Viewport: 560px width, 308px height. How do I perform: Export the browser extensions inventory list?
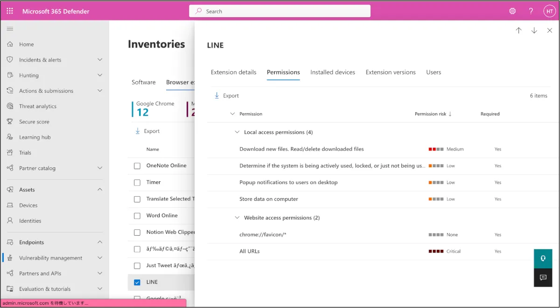147,131
